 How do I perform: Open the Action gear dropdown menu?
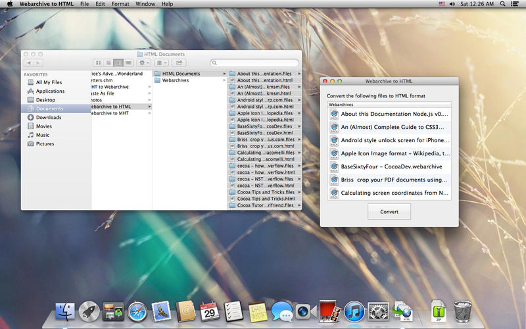(144, 63)
